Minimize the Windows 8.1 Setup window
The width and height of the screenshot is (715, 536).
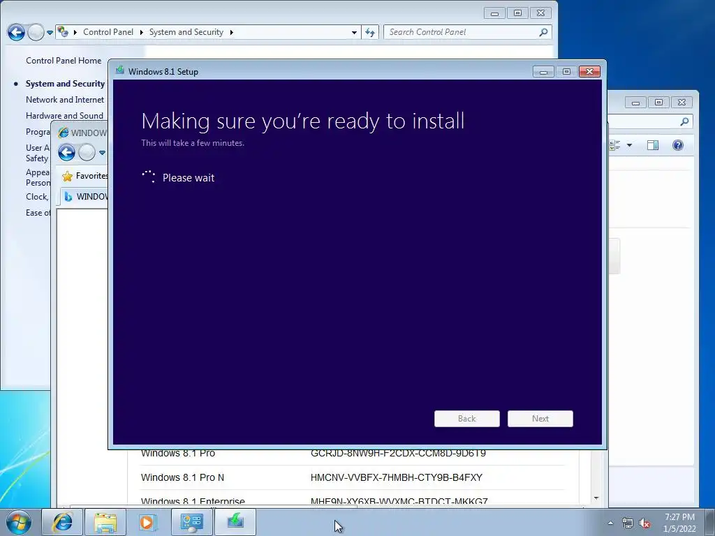coord(543,72)
